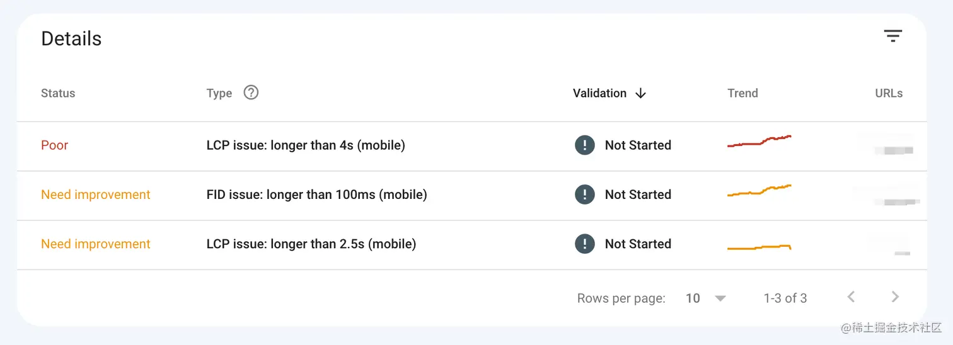The image size is (953, 345).
Task: Go to next page with right chevron
Action: click(x=895, y=297)
